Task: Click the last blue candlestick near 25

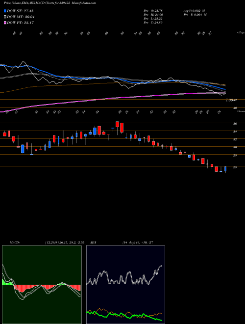Action: tap(225, 169)
